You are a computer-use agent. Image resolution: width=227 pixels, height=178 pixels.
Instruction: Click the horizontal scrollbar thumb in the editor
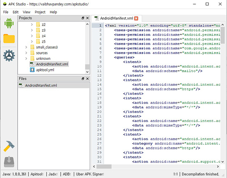(x=104, y=166)
